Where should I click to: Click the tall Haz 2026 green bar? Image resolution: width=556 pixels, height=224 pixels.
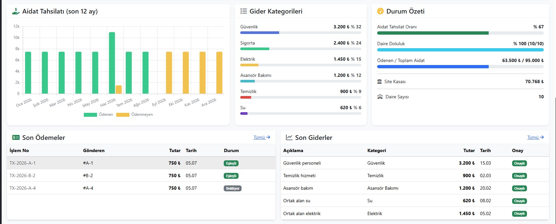[112, 63]
